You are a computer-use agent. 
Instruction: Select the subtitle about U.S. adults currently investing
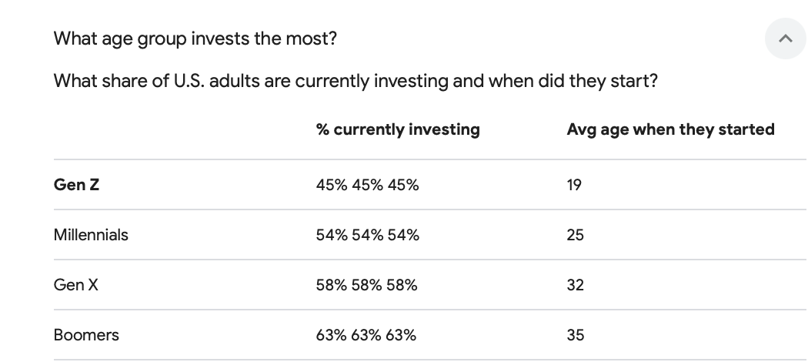(x=356, y=81)
